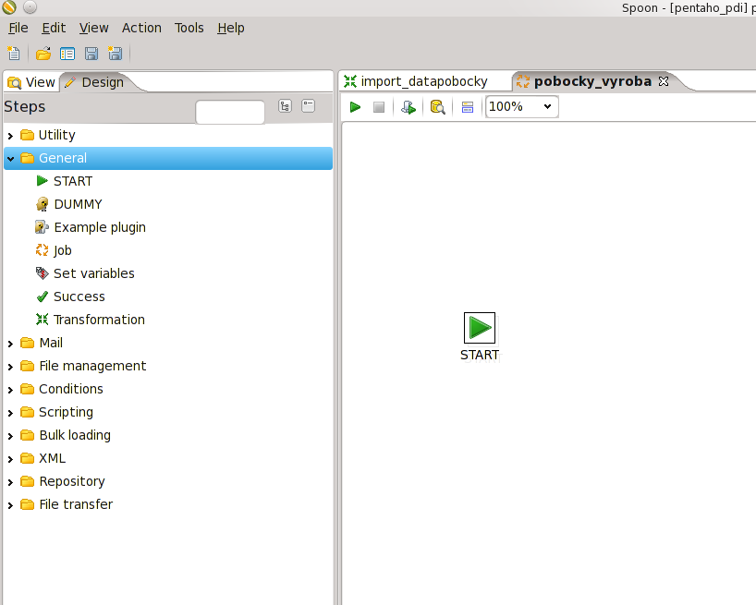
Task: Open the Explore database icon
Action: pos(438,107)
